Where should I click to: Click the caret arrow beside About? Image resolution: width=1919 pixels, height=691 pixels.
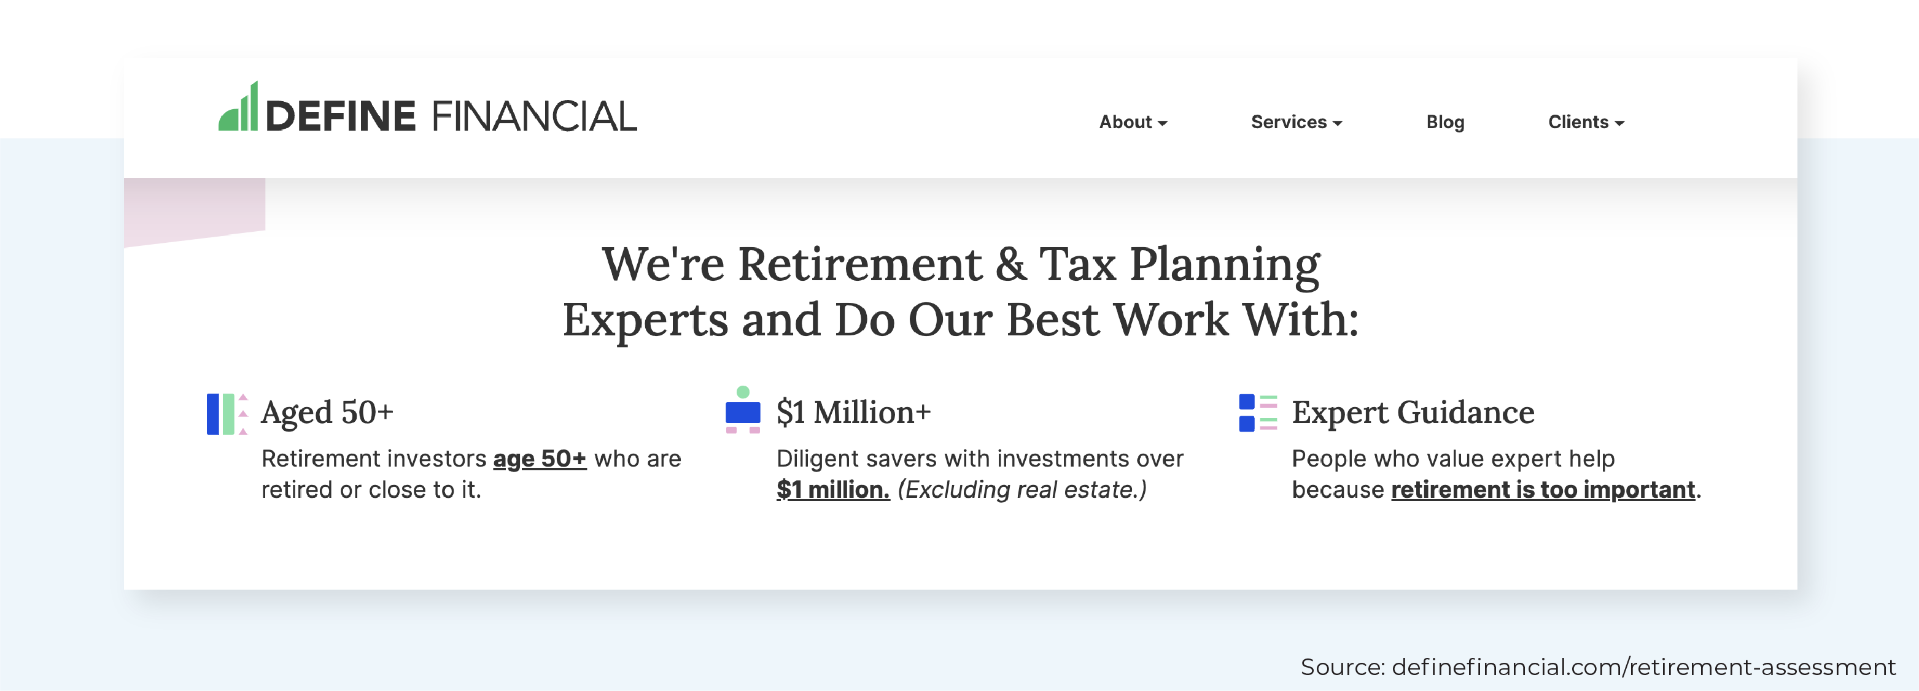pyautogui.click(x=1162, y=123)
